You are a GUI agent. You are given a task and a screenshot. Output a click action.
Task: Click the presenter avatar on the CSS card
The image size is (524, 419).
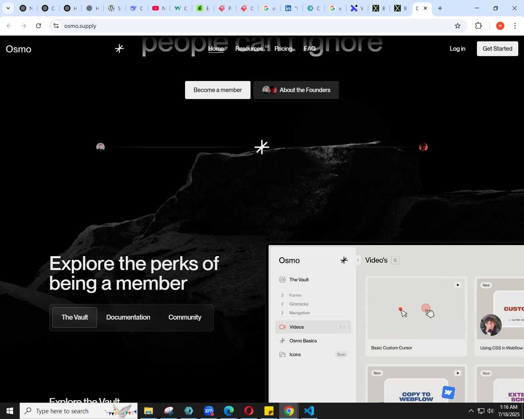[491, 325]
